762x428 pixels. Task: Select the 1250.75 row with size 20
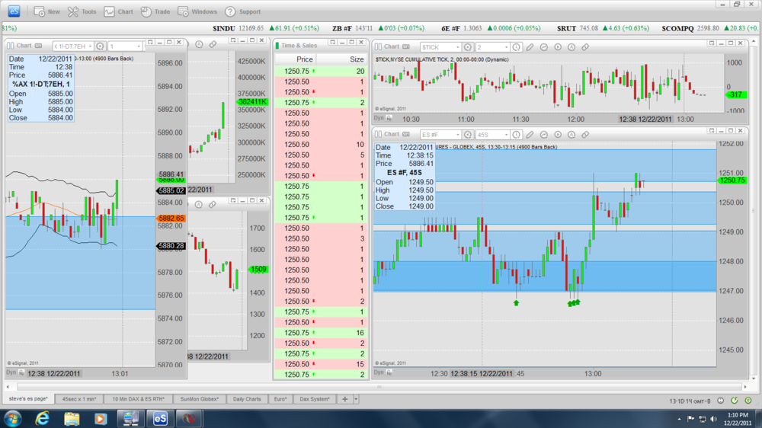point(321,72)
